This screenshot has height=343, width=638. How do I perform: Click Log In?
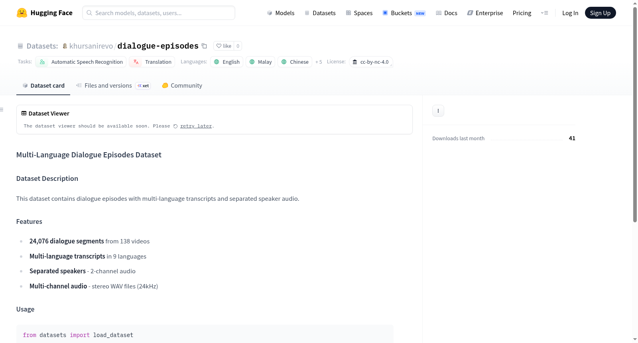(570, 13)
